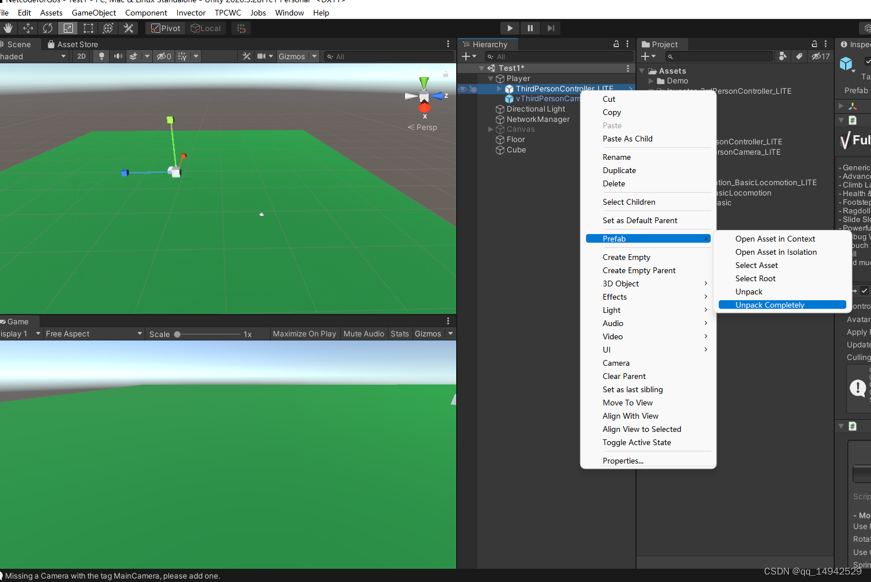Click the Step frame button

coord(550,28)
